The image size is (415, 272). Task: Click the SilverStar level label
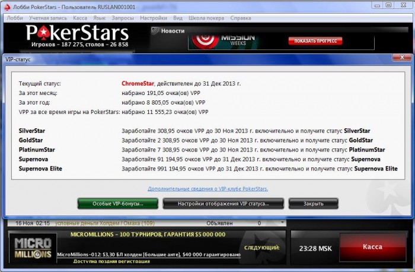click(32, 131)
